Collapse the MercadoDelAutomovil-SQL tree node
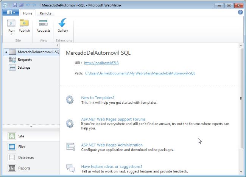The width and height of the screenshot is (246, 177). tap(6, 52)
